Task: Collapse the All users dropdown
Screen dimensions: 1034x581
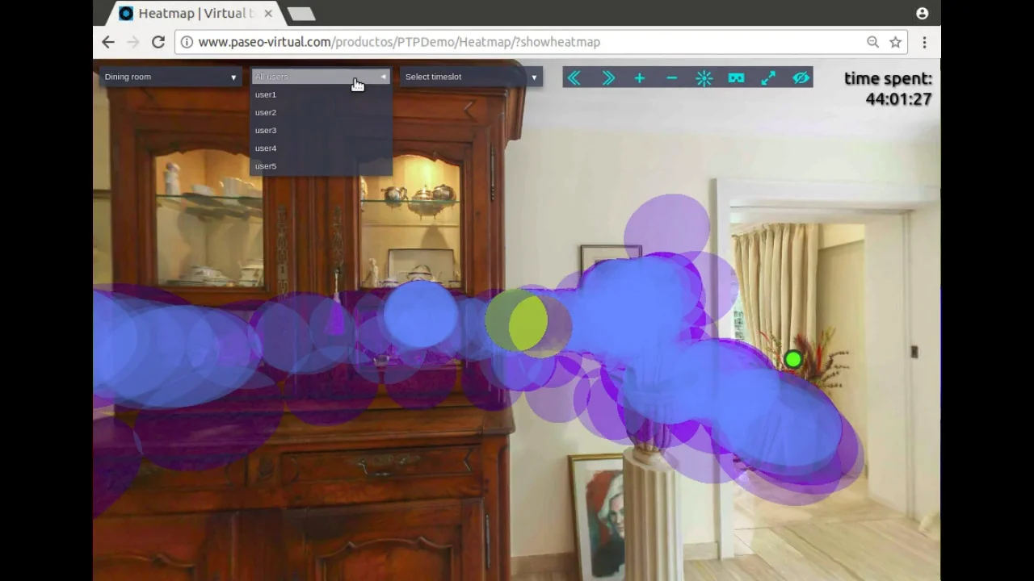Action: pyautogui.click(x=321, y=77)
